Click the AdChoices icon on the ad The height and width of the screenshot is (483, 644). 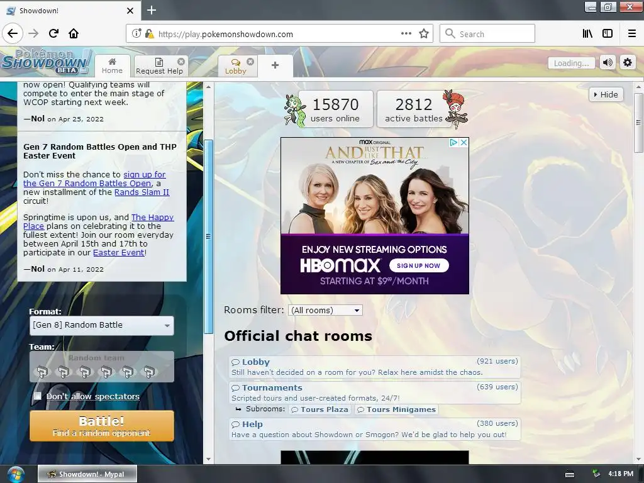pyautogui.click(x=453, y=143)
